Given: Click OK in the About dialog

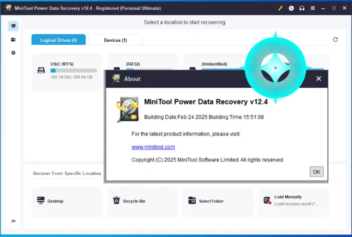Looking at the screenshot, I should [316, 172].
